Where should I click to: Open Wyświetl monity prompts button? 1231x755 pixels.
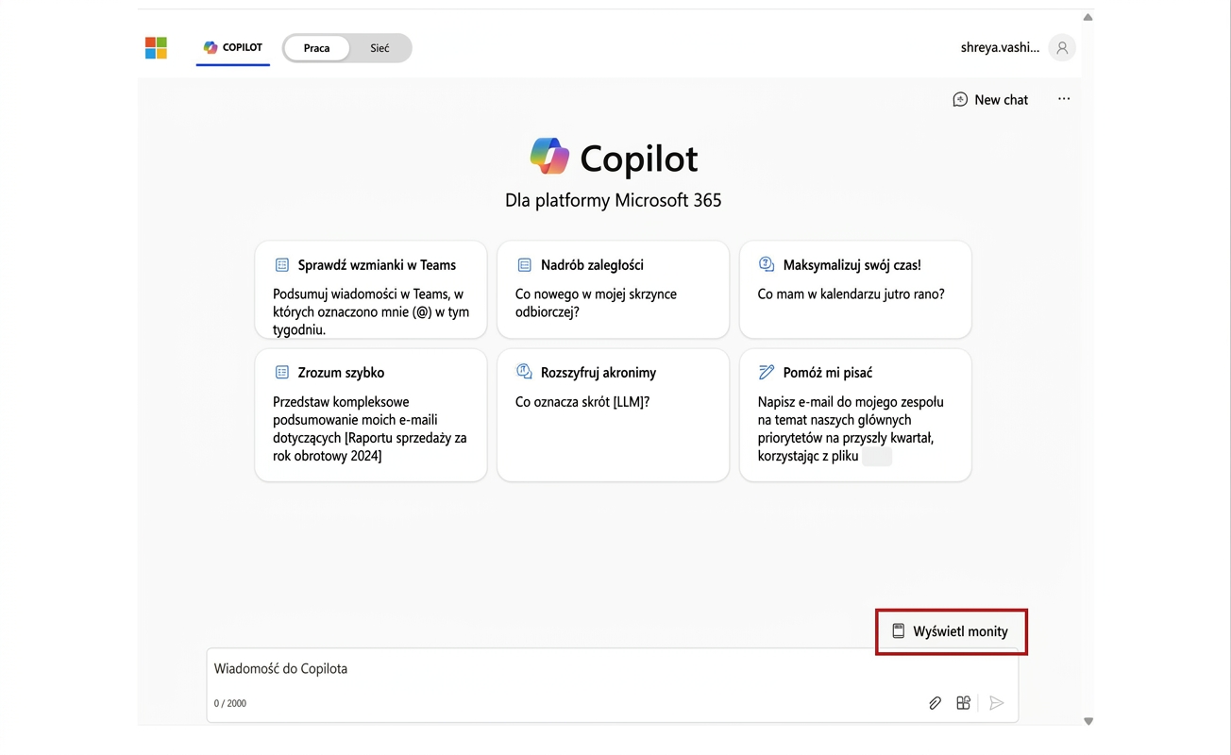click(952, 631)
